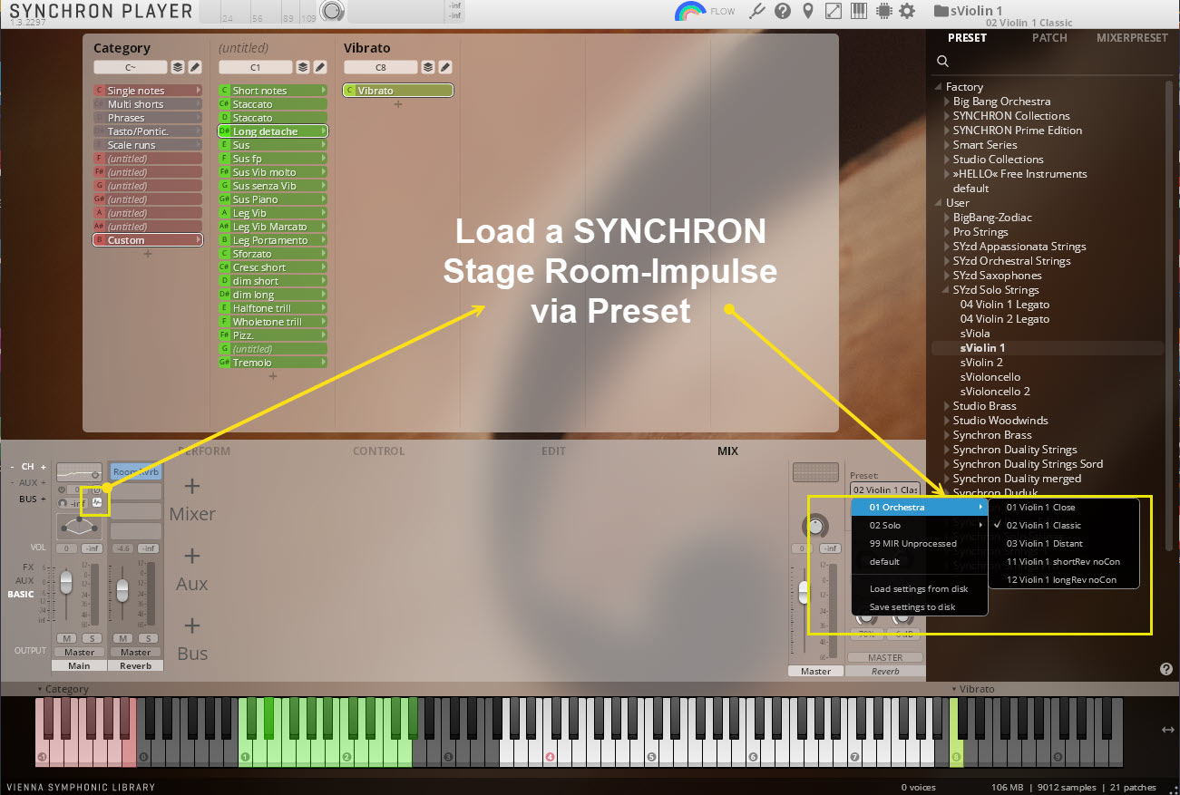Expand the 02 Solo submenu
The image size is (1180, 795).
pos(919,525)
